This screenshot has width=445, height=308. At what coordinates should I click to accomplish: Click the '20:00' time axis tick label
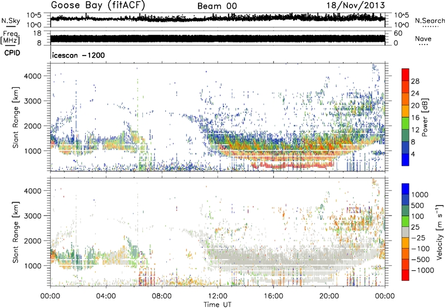(329, 296)
